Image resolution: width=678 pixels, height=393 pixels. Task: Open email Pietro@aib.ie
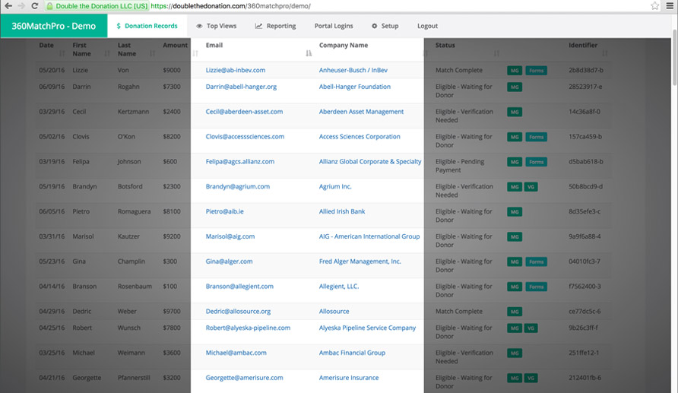[224, 211]
